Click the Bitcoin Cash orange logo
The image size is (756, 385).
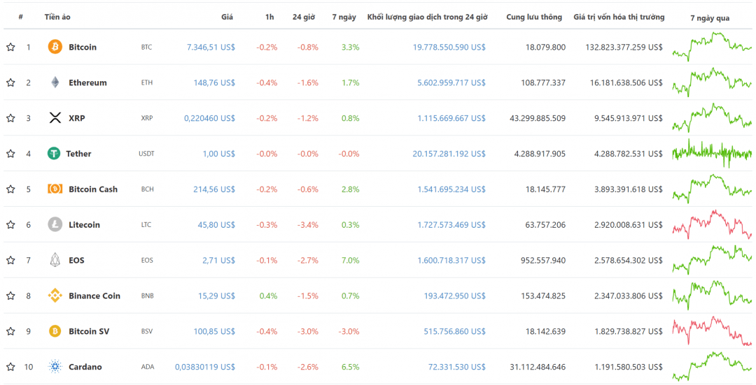tap(55, 189)
